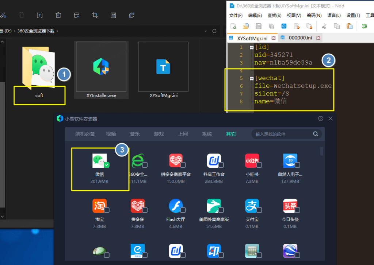
Task: Open the 查找(S) menu in Ndd
Action: point(274,15)
